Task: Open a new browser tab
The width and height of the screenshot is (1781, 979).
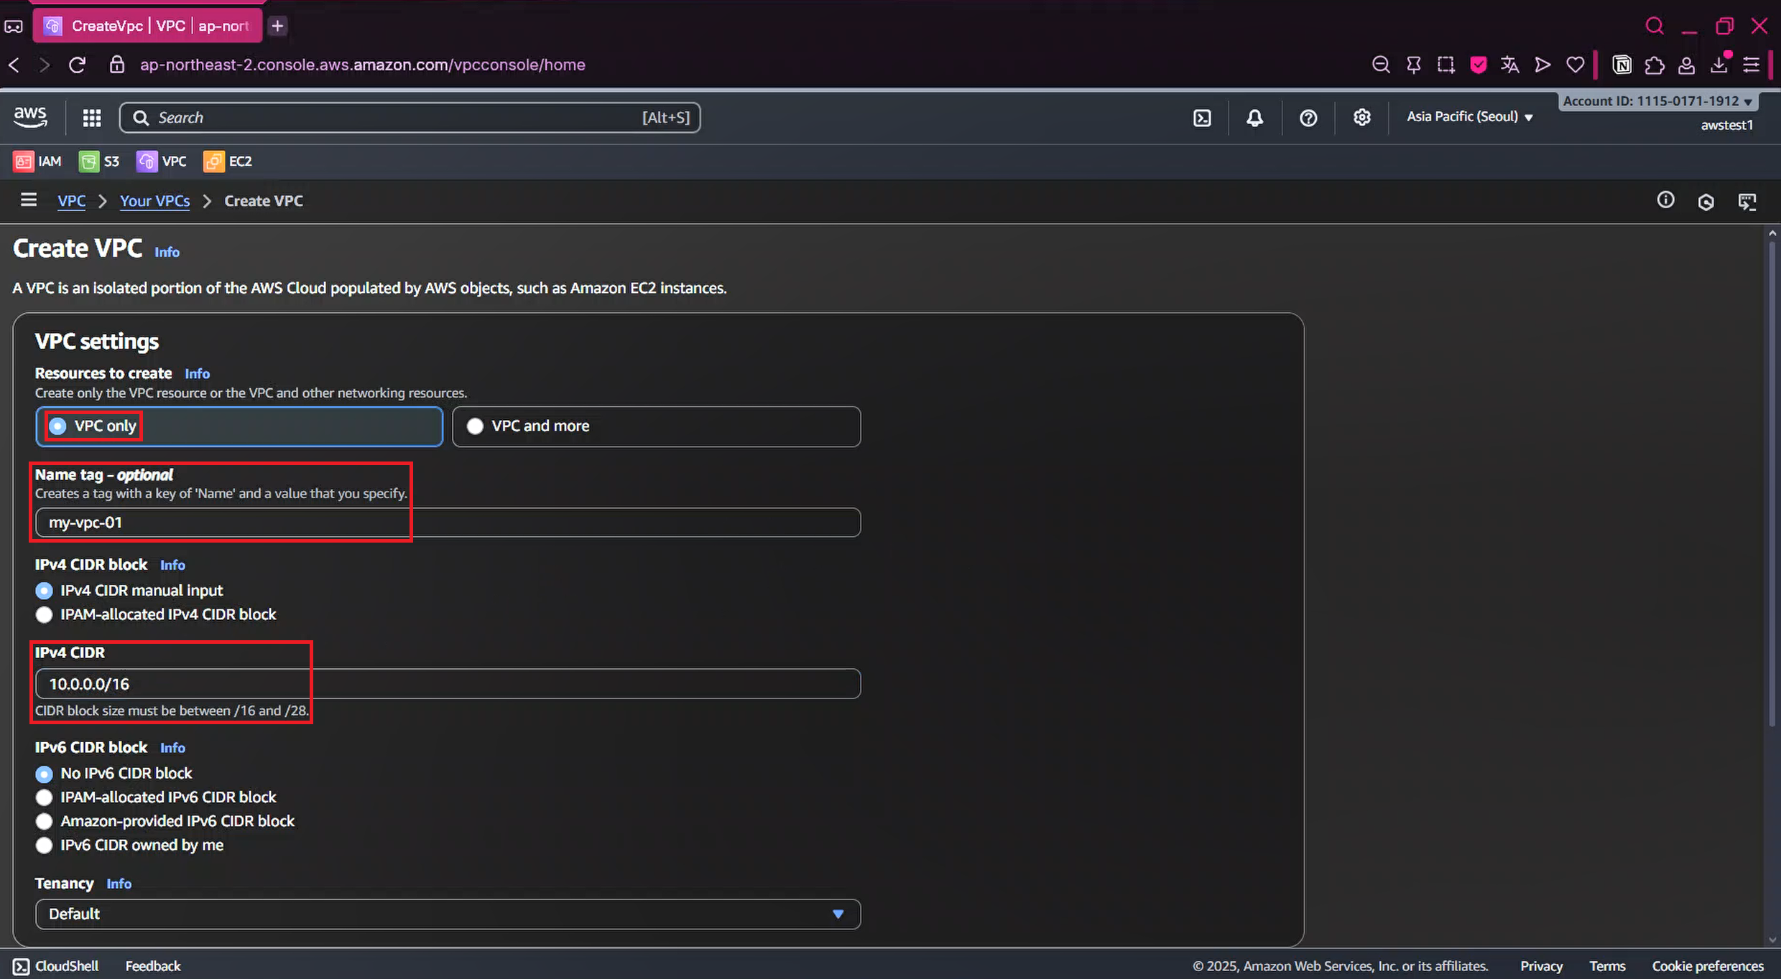Action: 277,27
